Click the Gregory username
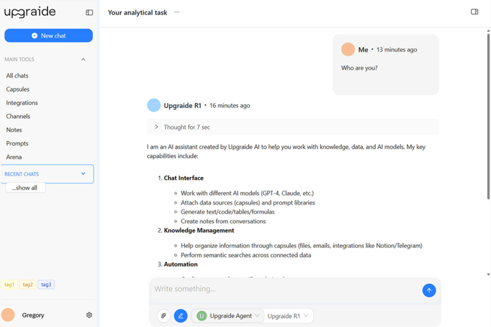 (33, 315)
